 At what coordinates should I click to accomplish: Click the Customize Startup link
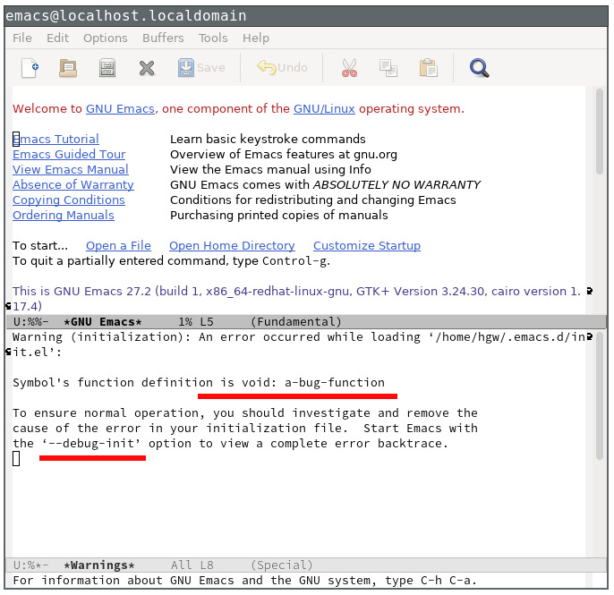(x=367, y=246)
